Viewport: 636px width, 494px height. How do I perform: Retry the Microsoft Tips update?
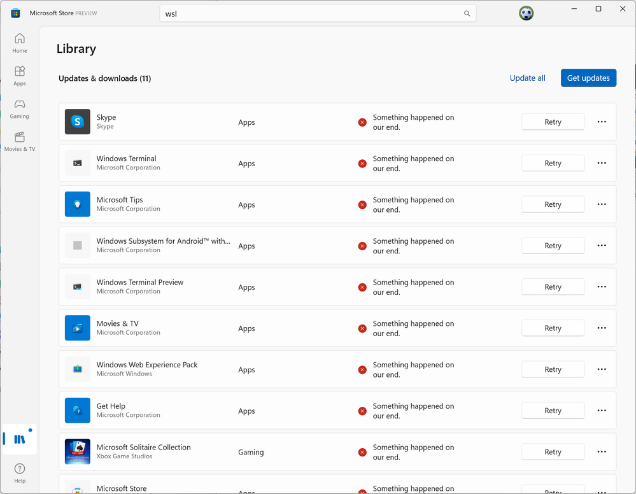[553, 204]
